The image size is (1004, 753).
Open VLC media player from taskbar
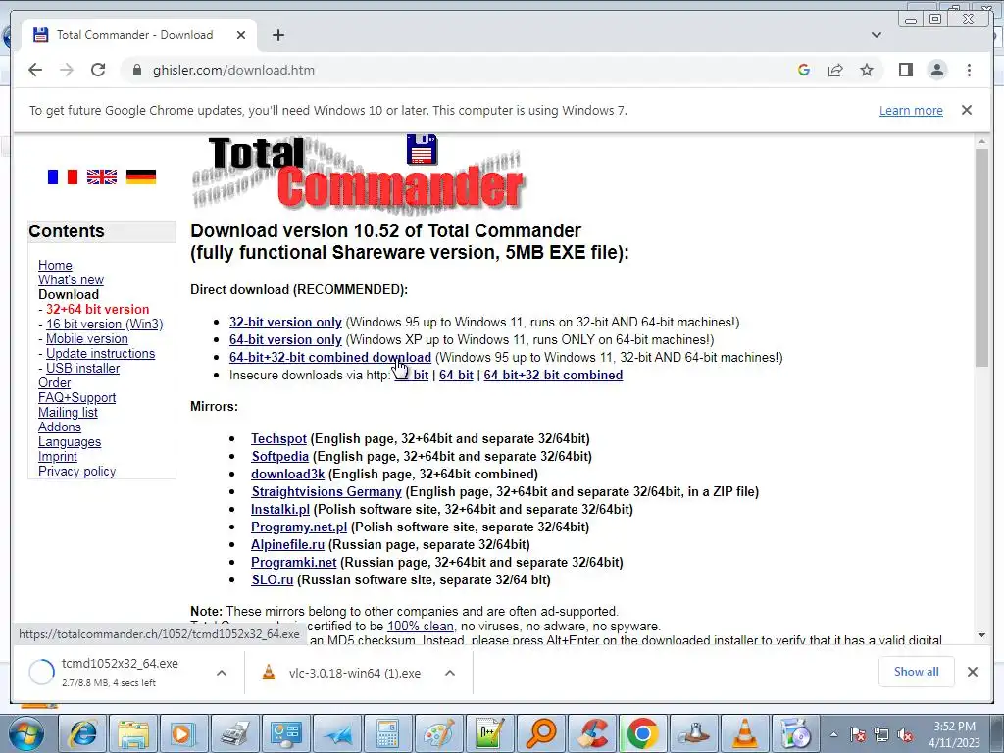click(x=744, y=733)
